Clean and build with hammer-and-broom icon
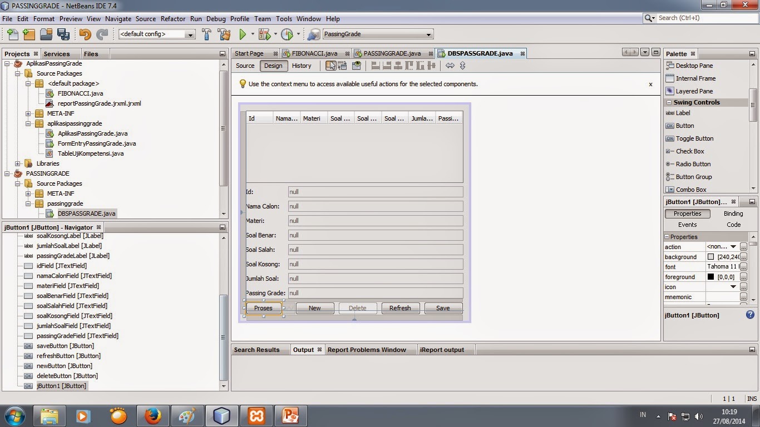Image resolution: width=760 pixels, height=427 pixels. [224, 34]
